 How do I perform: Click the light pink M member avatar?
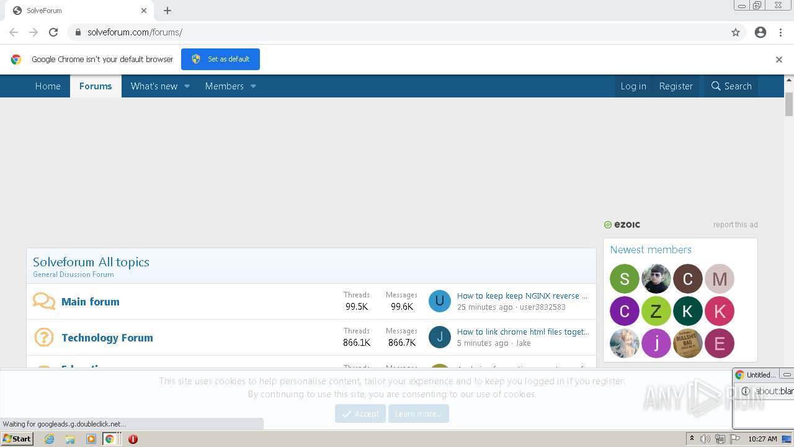[x=720, y=279]
